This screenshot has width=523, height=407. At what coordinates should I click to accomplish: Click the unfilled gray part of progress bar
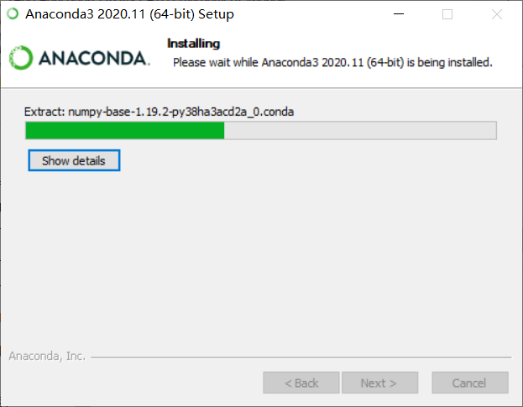(x=360, y=130)
